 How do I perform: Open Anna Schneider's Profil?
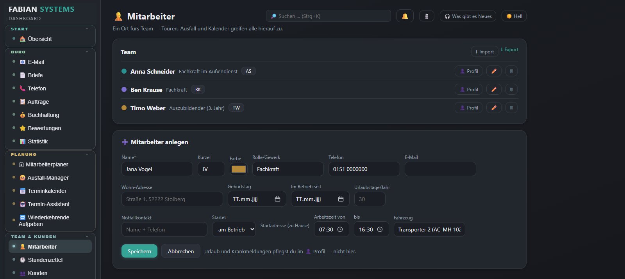(x=469, y=71)
